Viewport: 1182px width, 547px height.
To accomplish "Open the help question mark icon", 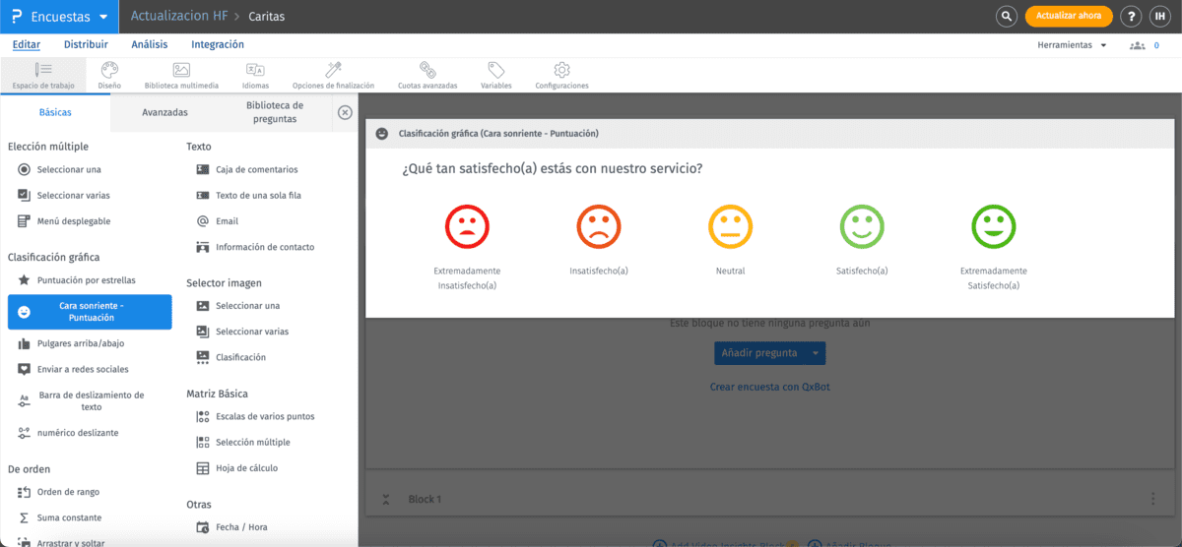I will [x=1132, y=17].
